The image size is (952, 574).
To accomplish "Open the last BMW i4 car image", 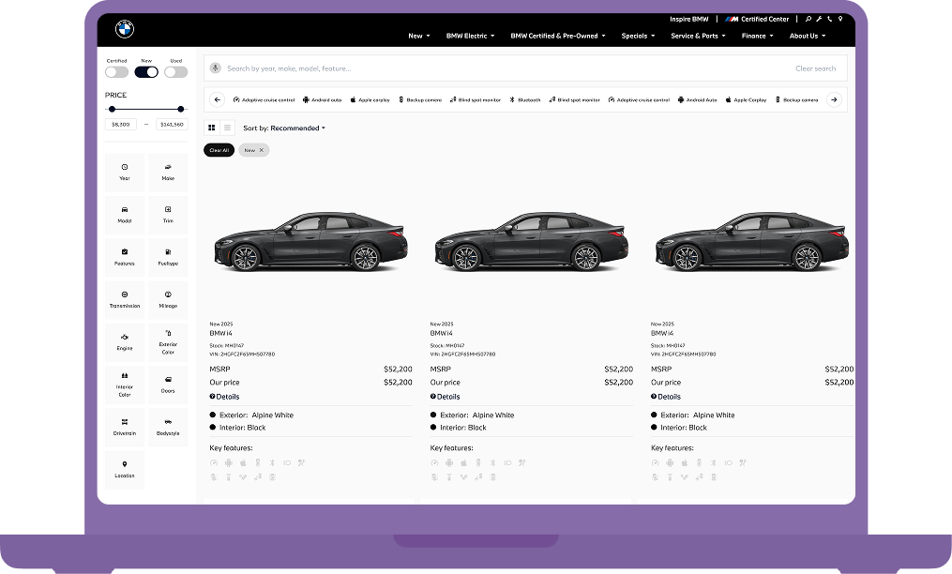I will coord(751,241).
